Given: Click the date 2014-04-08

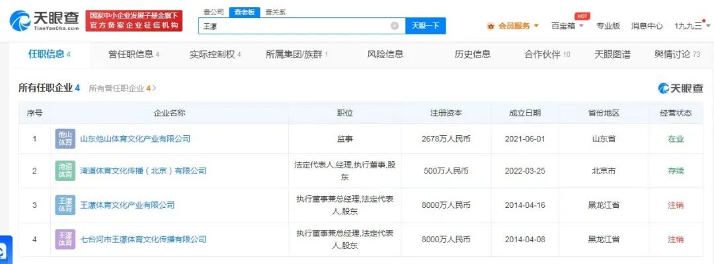Looking at the screenshot, I should pos(525,239).
